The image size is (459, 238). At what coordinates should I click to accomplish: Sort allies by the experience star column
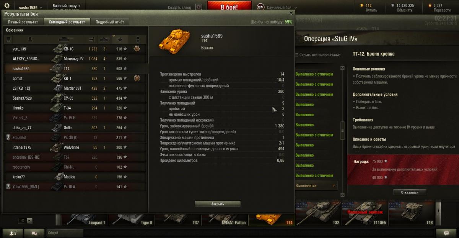pyautogui.click(x=120, y=39)
